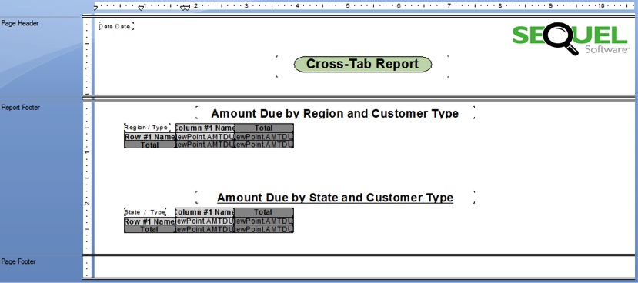Viewport: 638px width, 283px height.
Task: Click the Report Footer divider bar
Action: click(359, 98)
